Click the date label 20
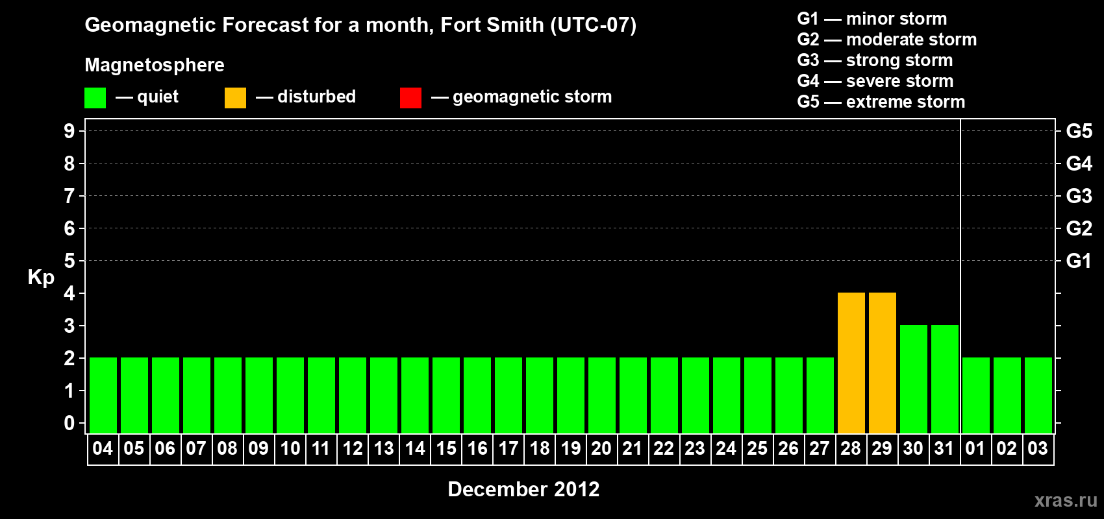The height and width of the screenshot is (519, 1104). tap(601, 448)
